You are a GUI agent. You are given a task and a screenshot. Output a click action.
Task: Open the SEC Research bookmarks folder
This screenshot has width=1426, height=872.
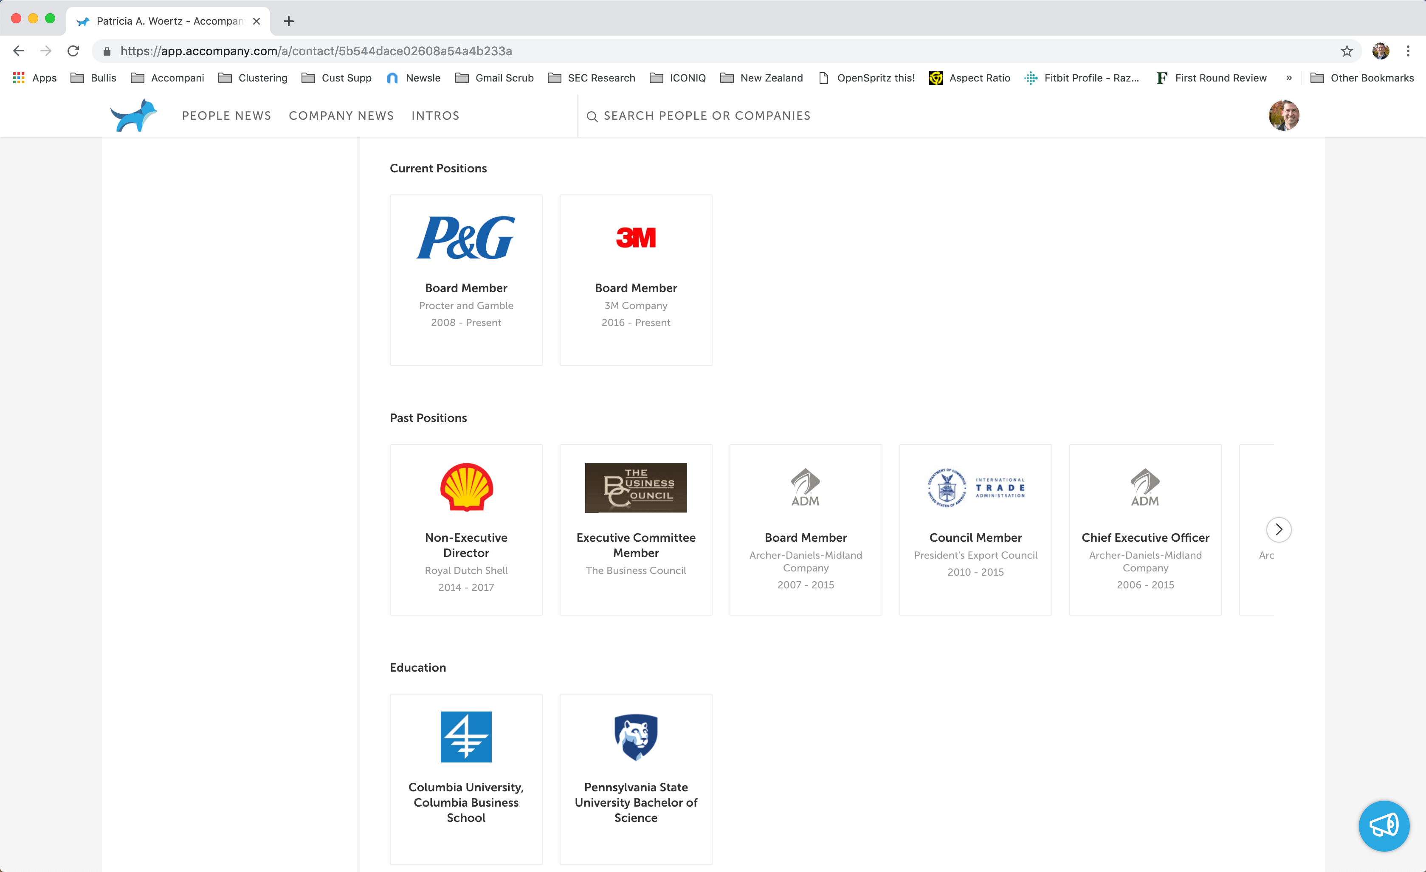tap(592, 78)
